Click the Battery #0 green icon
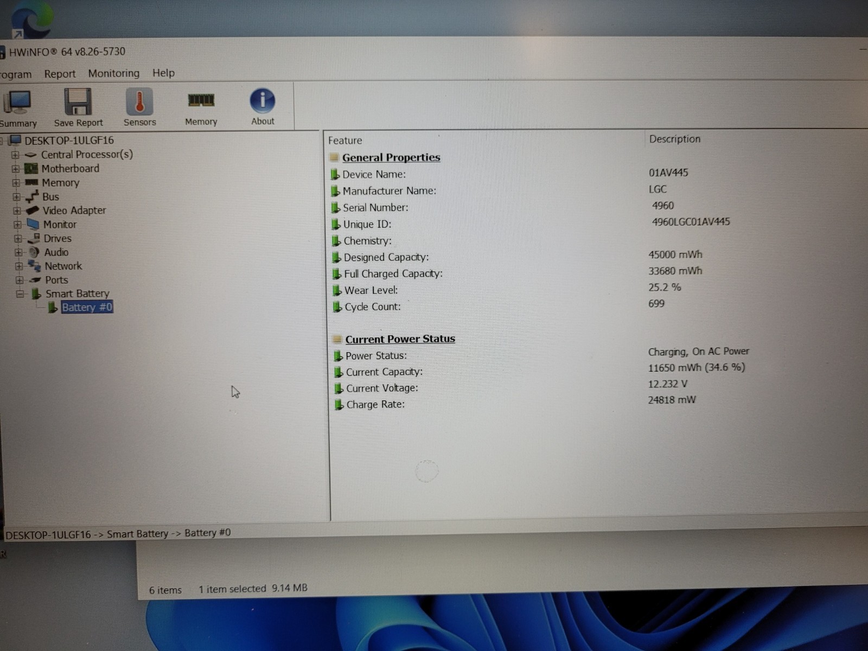868x651 pixels. [x=53, y=308]
